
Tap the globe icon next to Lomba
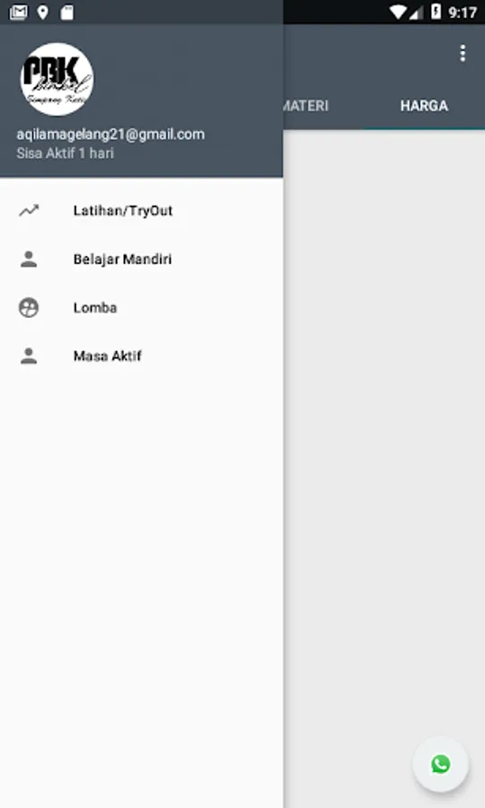(29, 308)
